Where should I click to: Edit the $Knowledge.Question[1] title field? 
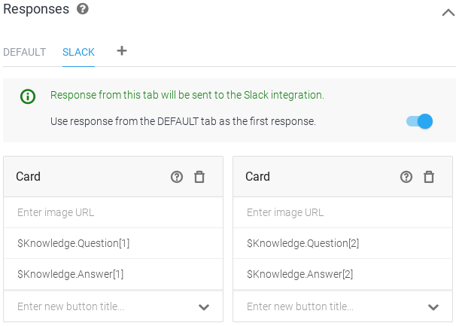pos(113,243)
